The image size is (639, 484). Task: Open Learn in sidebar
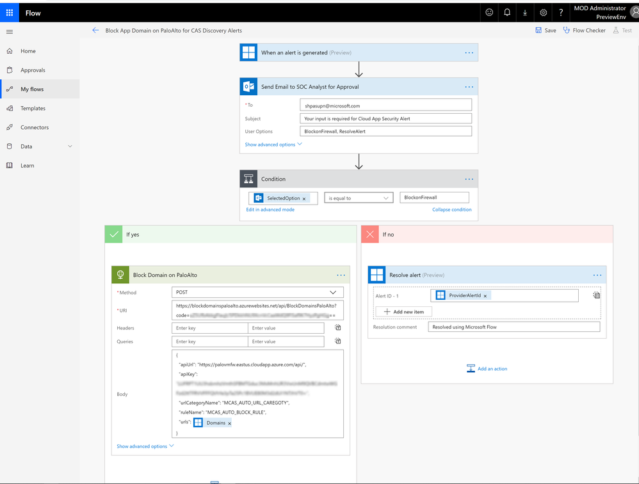tap(40, 165)
